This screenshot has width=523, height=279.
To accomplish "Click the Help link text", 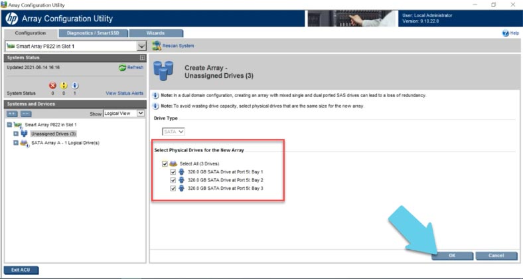I will (514, 33).
